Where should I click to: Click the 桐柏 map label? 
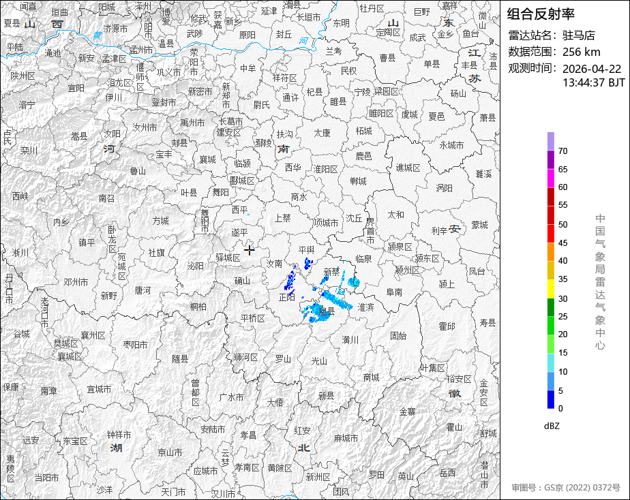[198, 307]
